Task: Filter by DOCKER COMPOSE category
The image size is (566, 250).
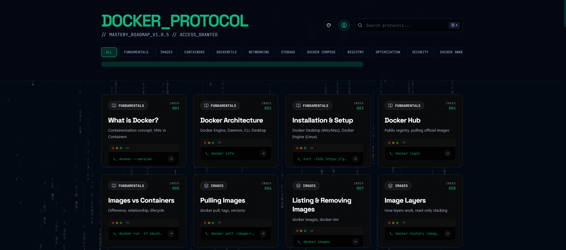Action: tap(321, 52)
